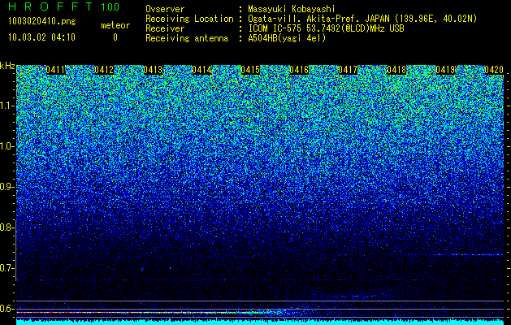Select the A504HB(yagi 4el) antenna text
This screenshot has height=325, width=511.
(x=287, y=38)
